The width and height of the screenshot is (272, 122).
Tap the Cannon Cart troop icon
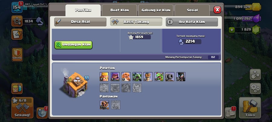point(170,77)
